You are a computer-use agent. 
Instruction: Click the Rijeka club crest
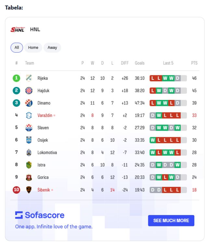[x=29, y=78]
